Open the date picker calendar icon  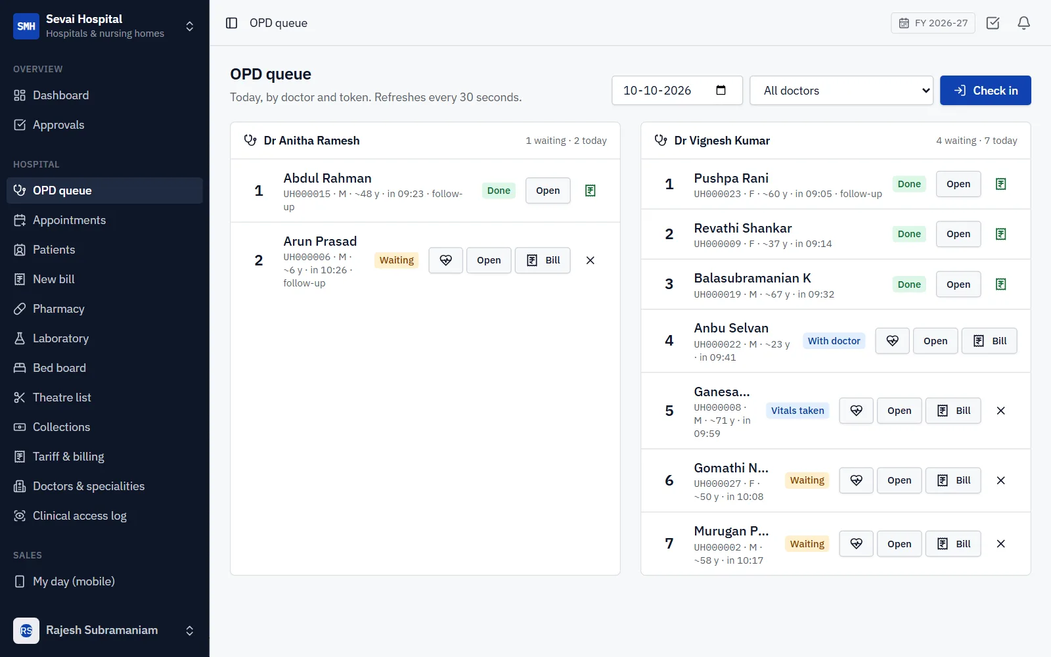coord(721,90)
